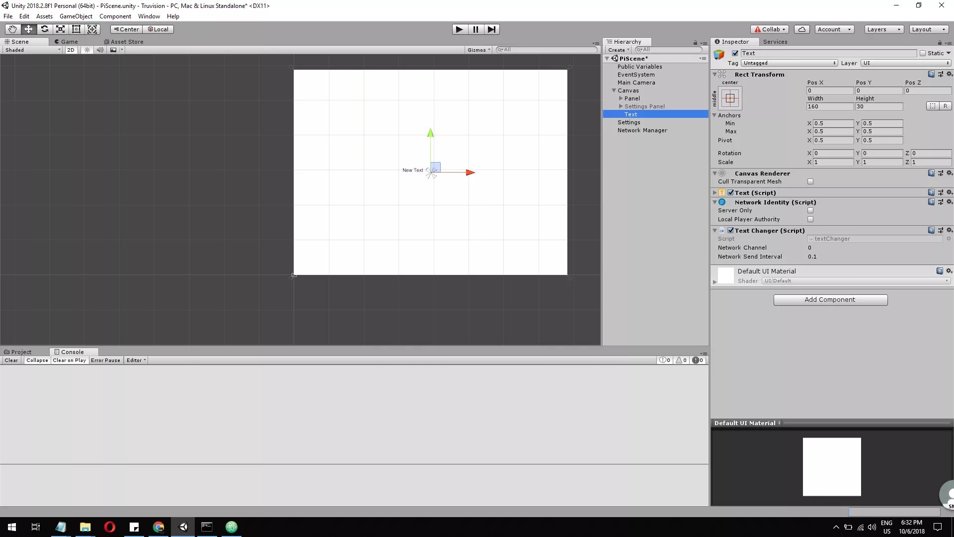The width and height of the screenshot is (954, 537).
Task: Open Account dropdown
Action: 835,29
